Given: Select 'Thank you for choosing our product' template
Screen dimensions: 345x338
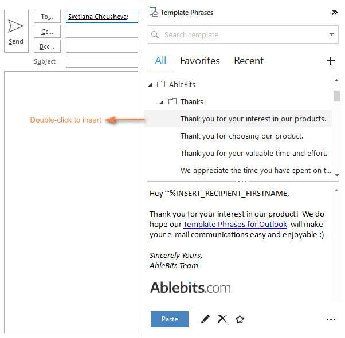Looking at the screenshot, I should (241, 136).
